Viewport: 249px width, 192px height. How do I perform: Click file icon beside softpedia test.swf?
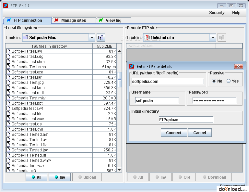[x=8, y=108]
